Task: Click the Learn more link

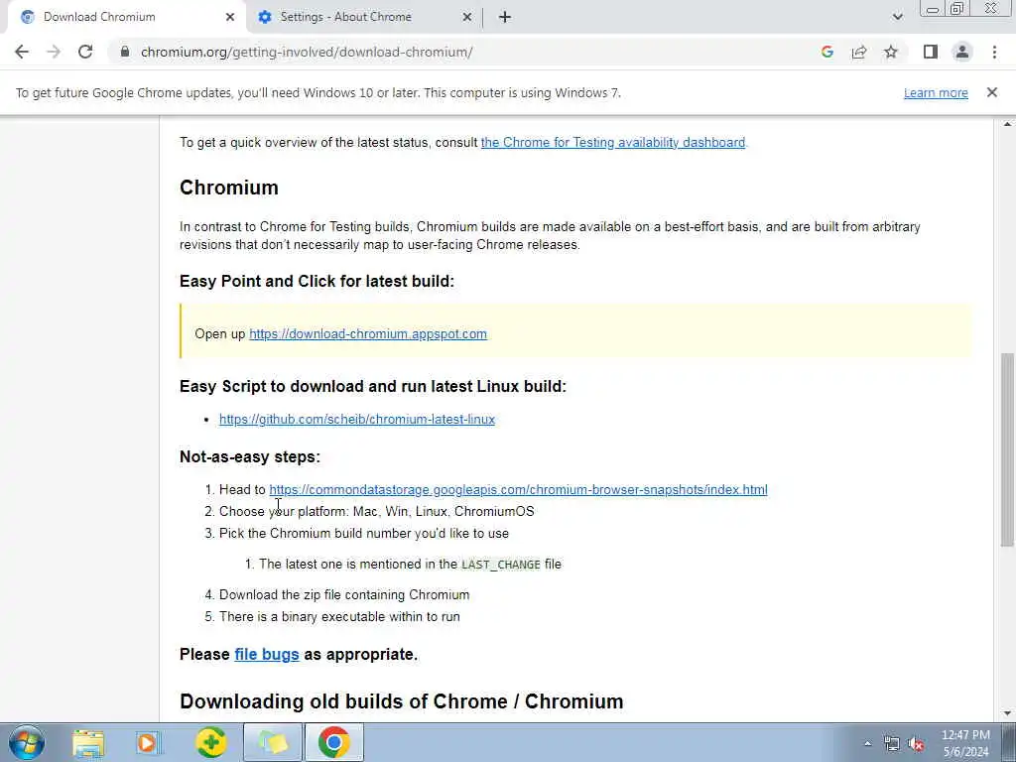Action: 936,92
